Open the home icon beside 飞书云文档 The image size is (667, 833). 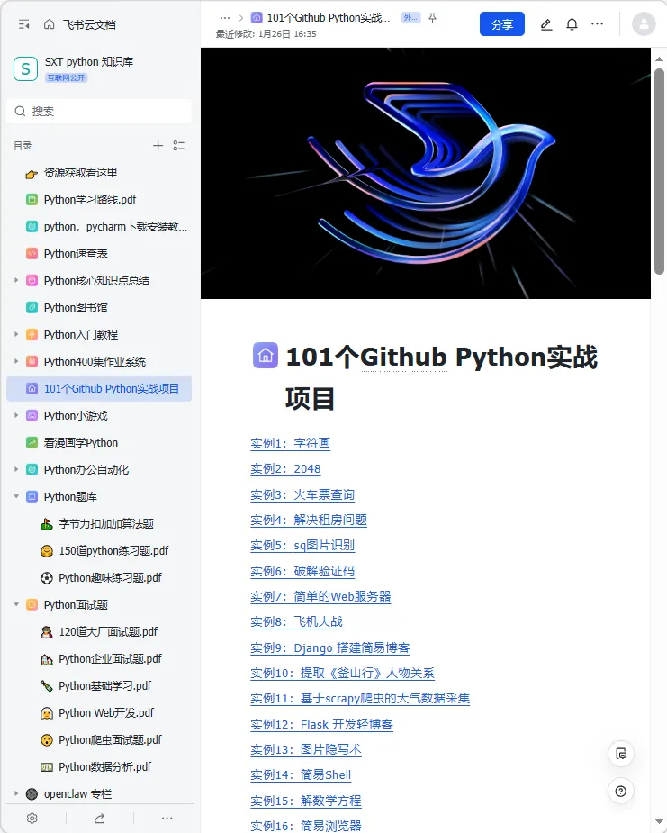click(49, 24)
